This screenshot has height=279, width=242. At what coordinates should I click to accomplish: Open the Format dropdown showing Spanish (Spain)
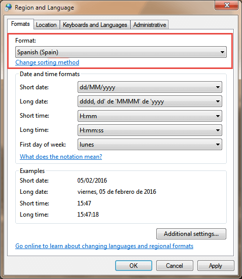coord(121,52)
